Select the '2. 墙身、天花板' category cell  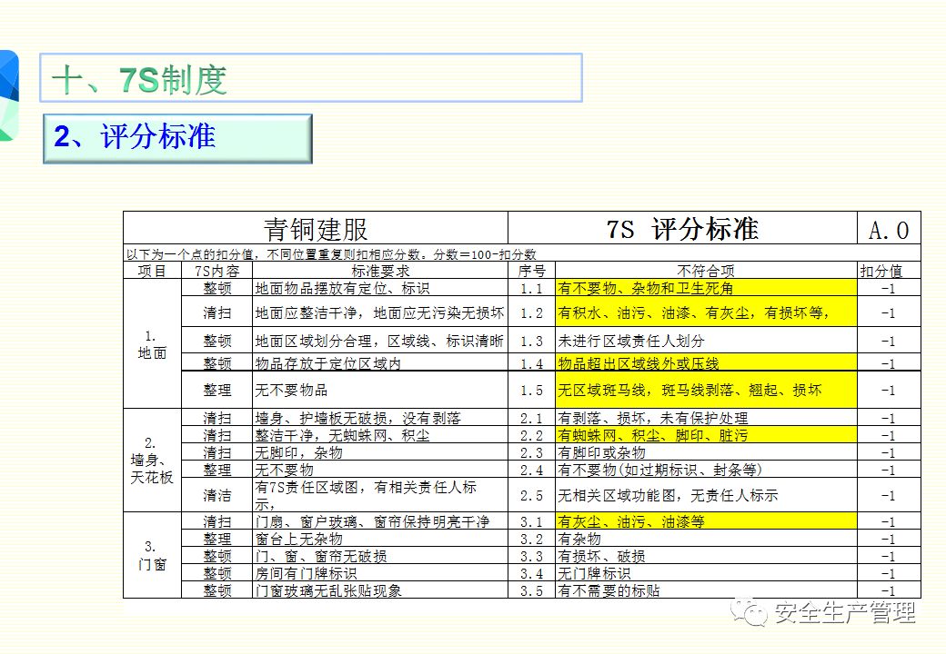tap(152, 461)
